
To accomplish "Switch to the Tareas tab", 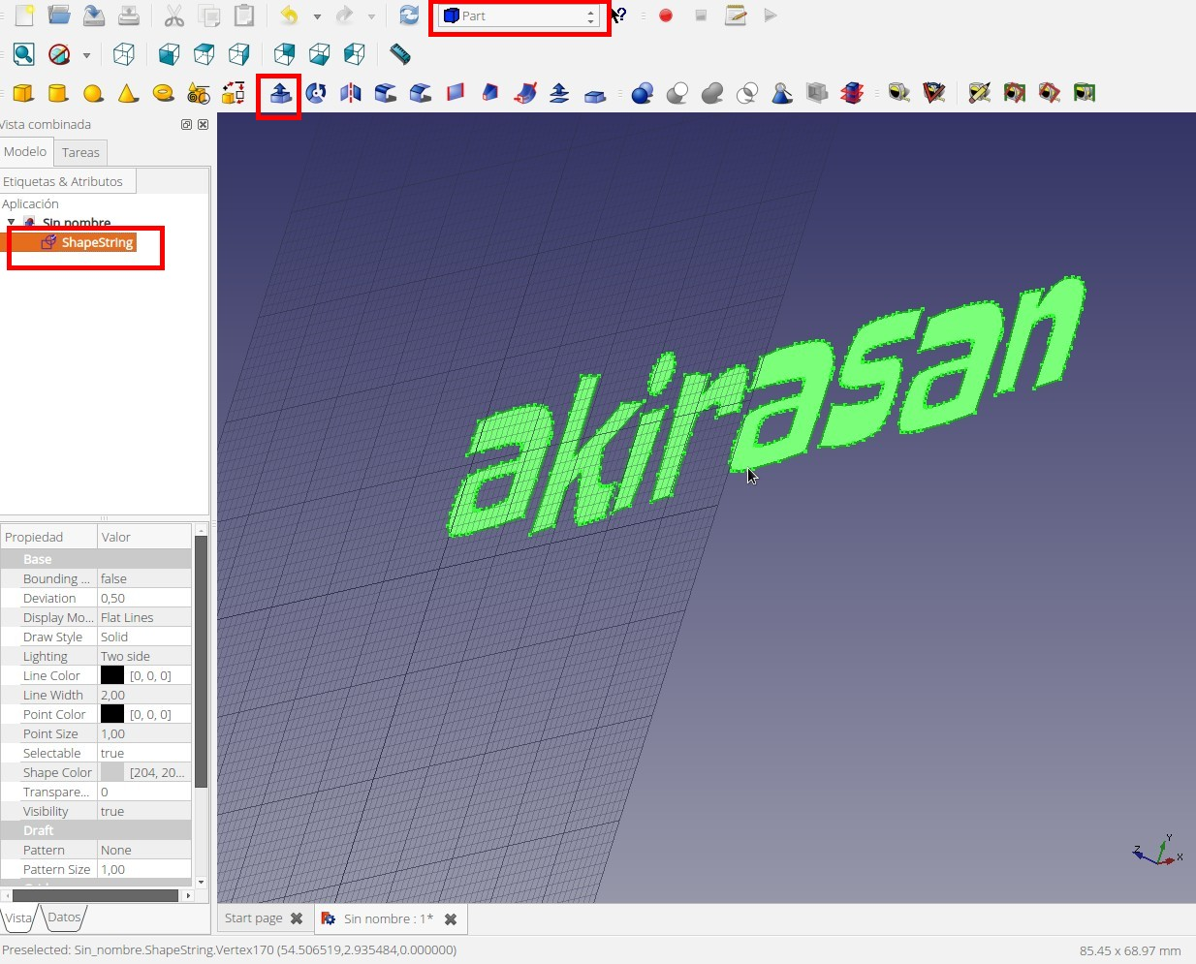I will 80,153.
